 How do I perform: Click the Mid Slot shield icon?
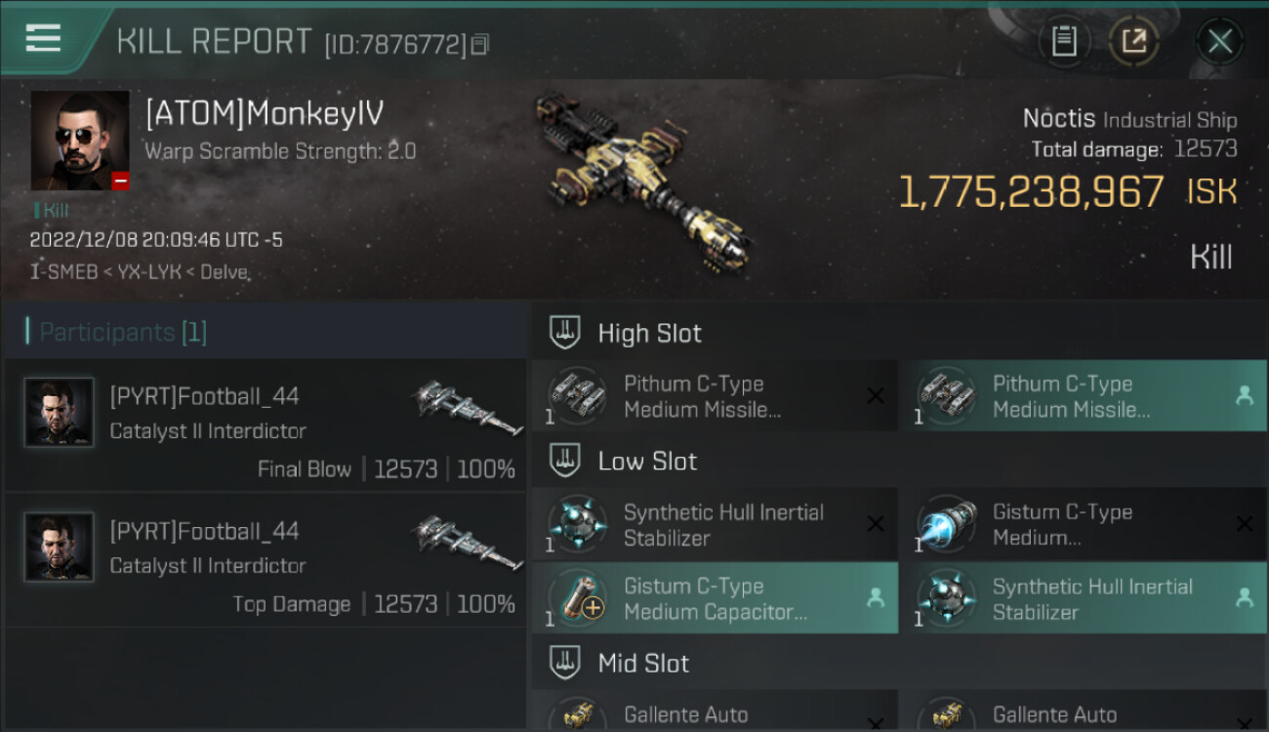565,663
